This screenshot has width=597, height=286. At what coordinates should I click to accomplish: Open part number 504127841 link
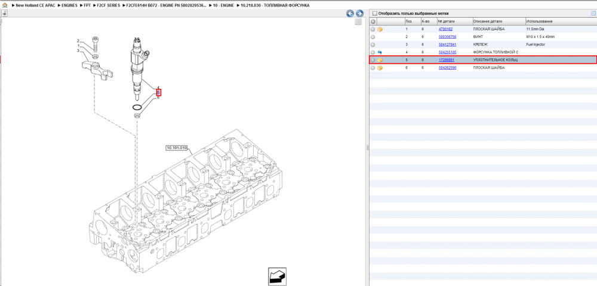(447, 45)
